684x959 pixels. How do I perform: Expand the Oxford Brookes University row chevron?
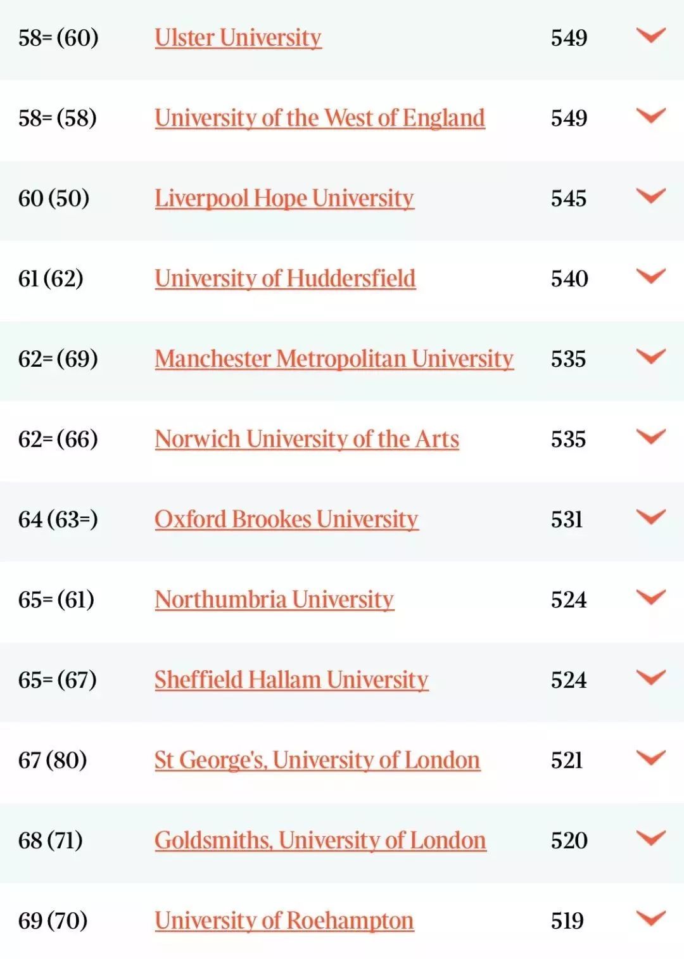coord(651,518)
